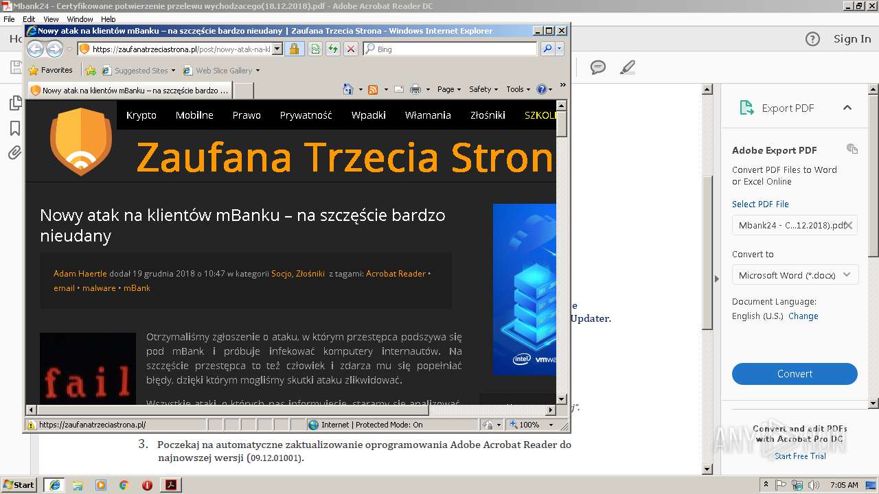Click the security lock icon beside address bar

295,49
